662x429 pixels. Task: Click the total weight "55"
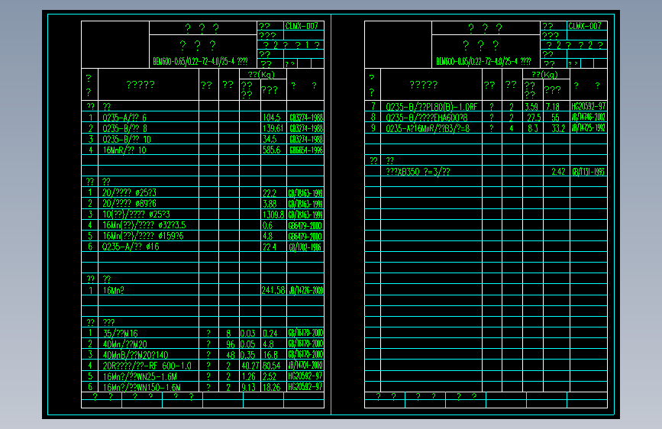(555, 118)
